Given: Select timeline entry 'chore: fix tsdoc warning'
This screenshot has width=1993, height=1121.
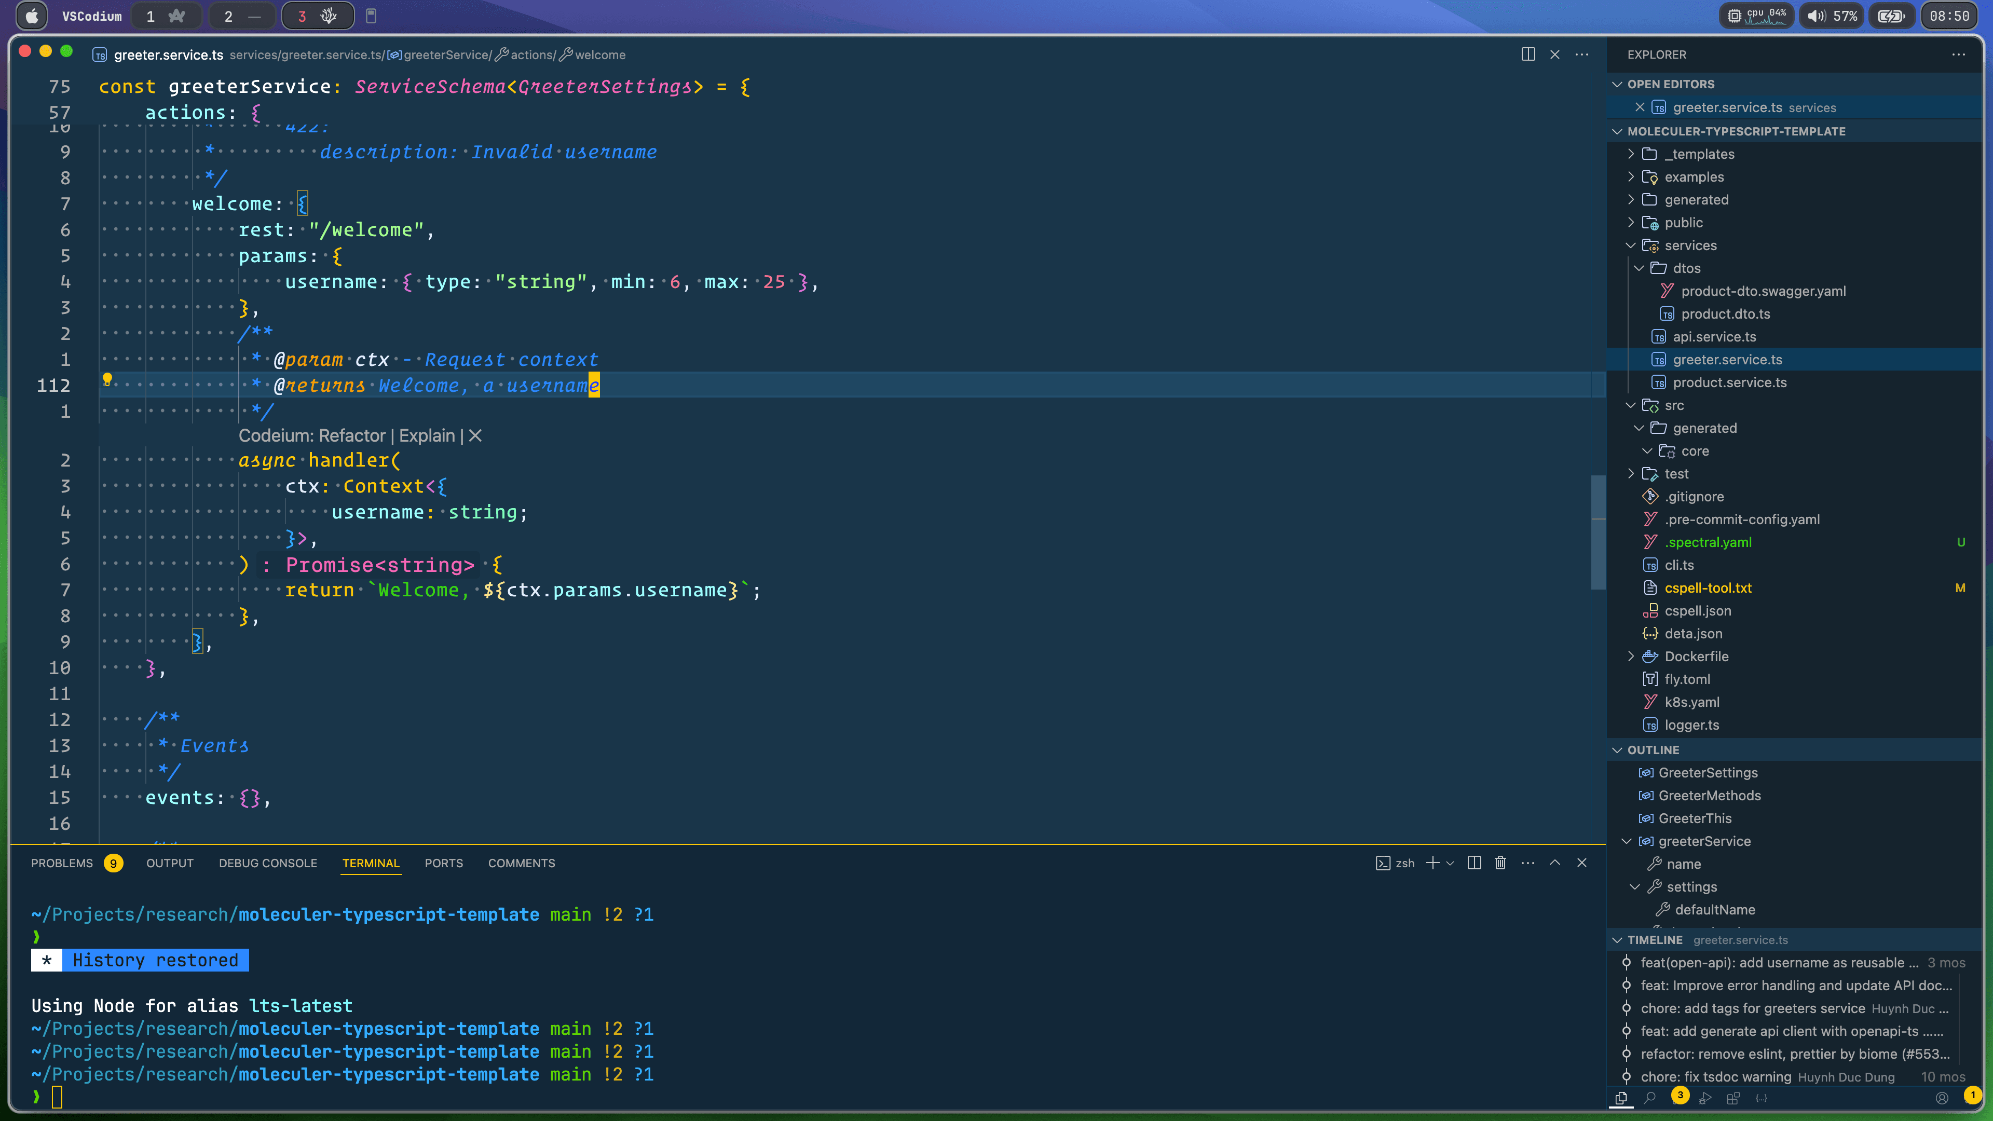Looking at the screenshot, I should (x=1715, y=1076).
